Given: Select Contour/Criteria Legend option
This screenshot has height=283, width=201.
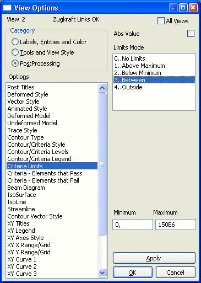Looking at the screenshot, I should 52,159.
